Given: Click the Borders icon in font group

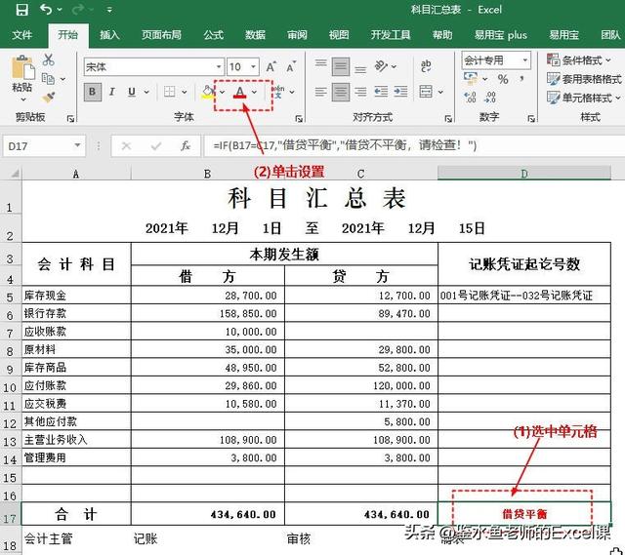Looking at the screenshot, I should pos(171,92).
